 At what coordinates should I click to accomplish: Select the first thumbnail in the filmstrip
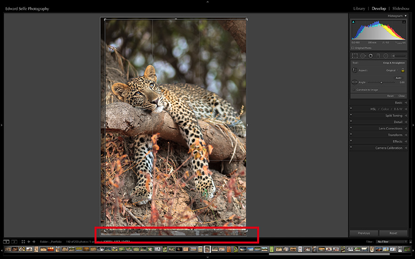(x=8, y=249)
